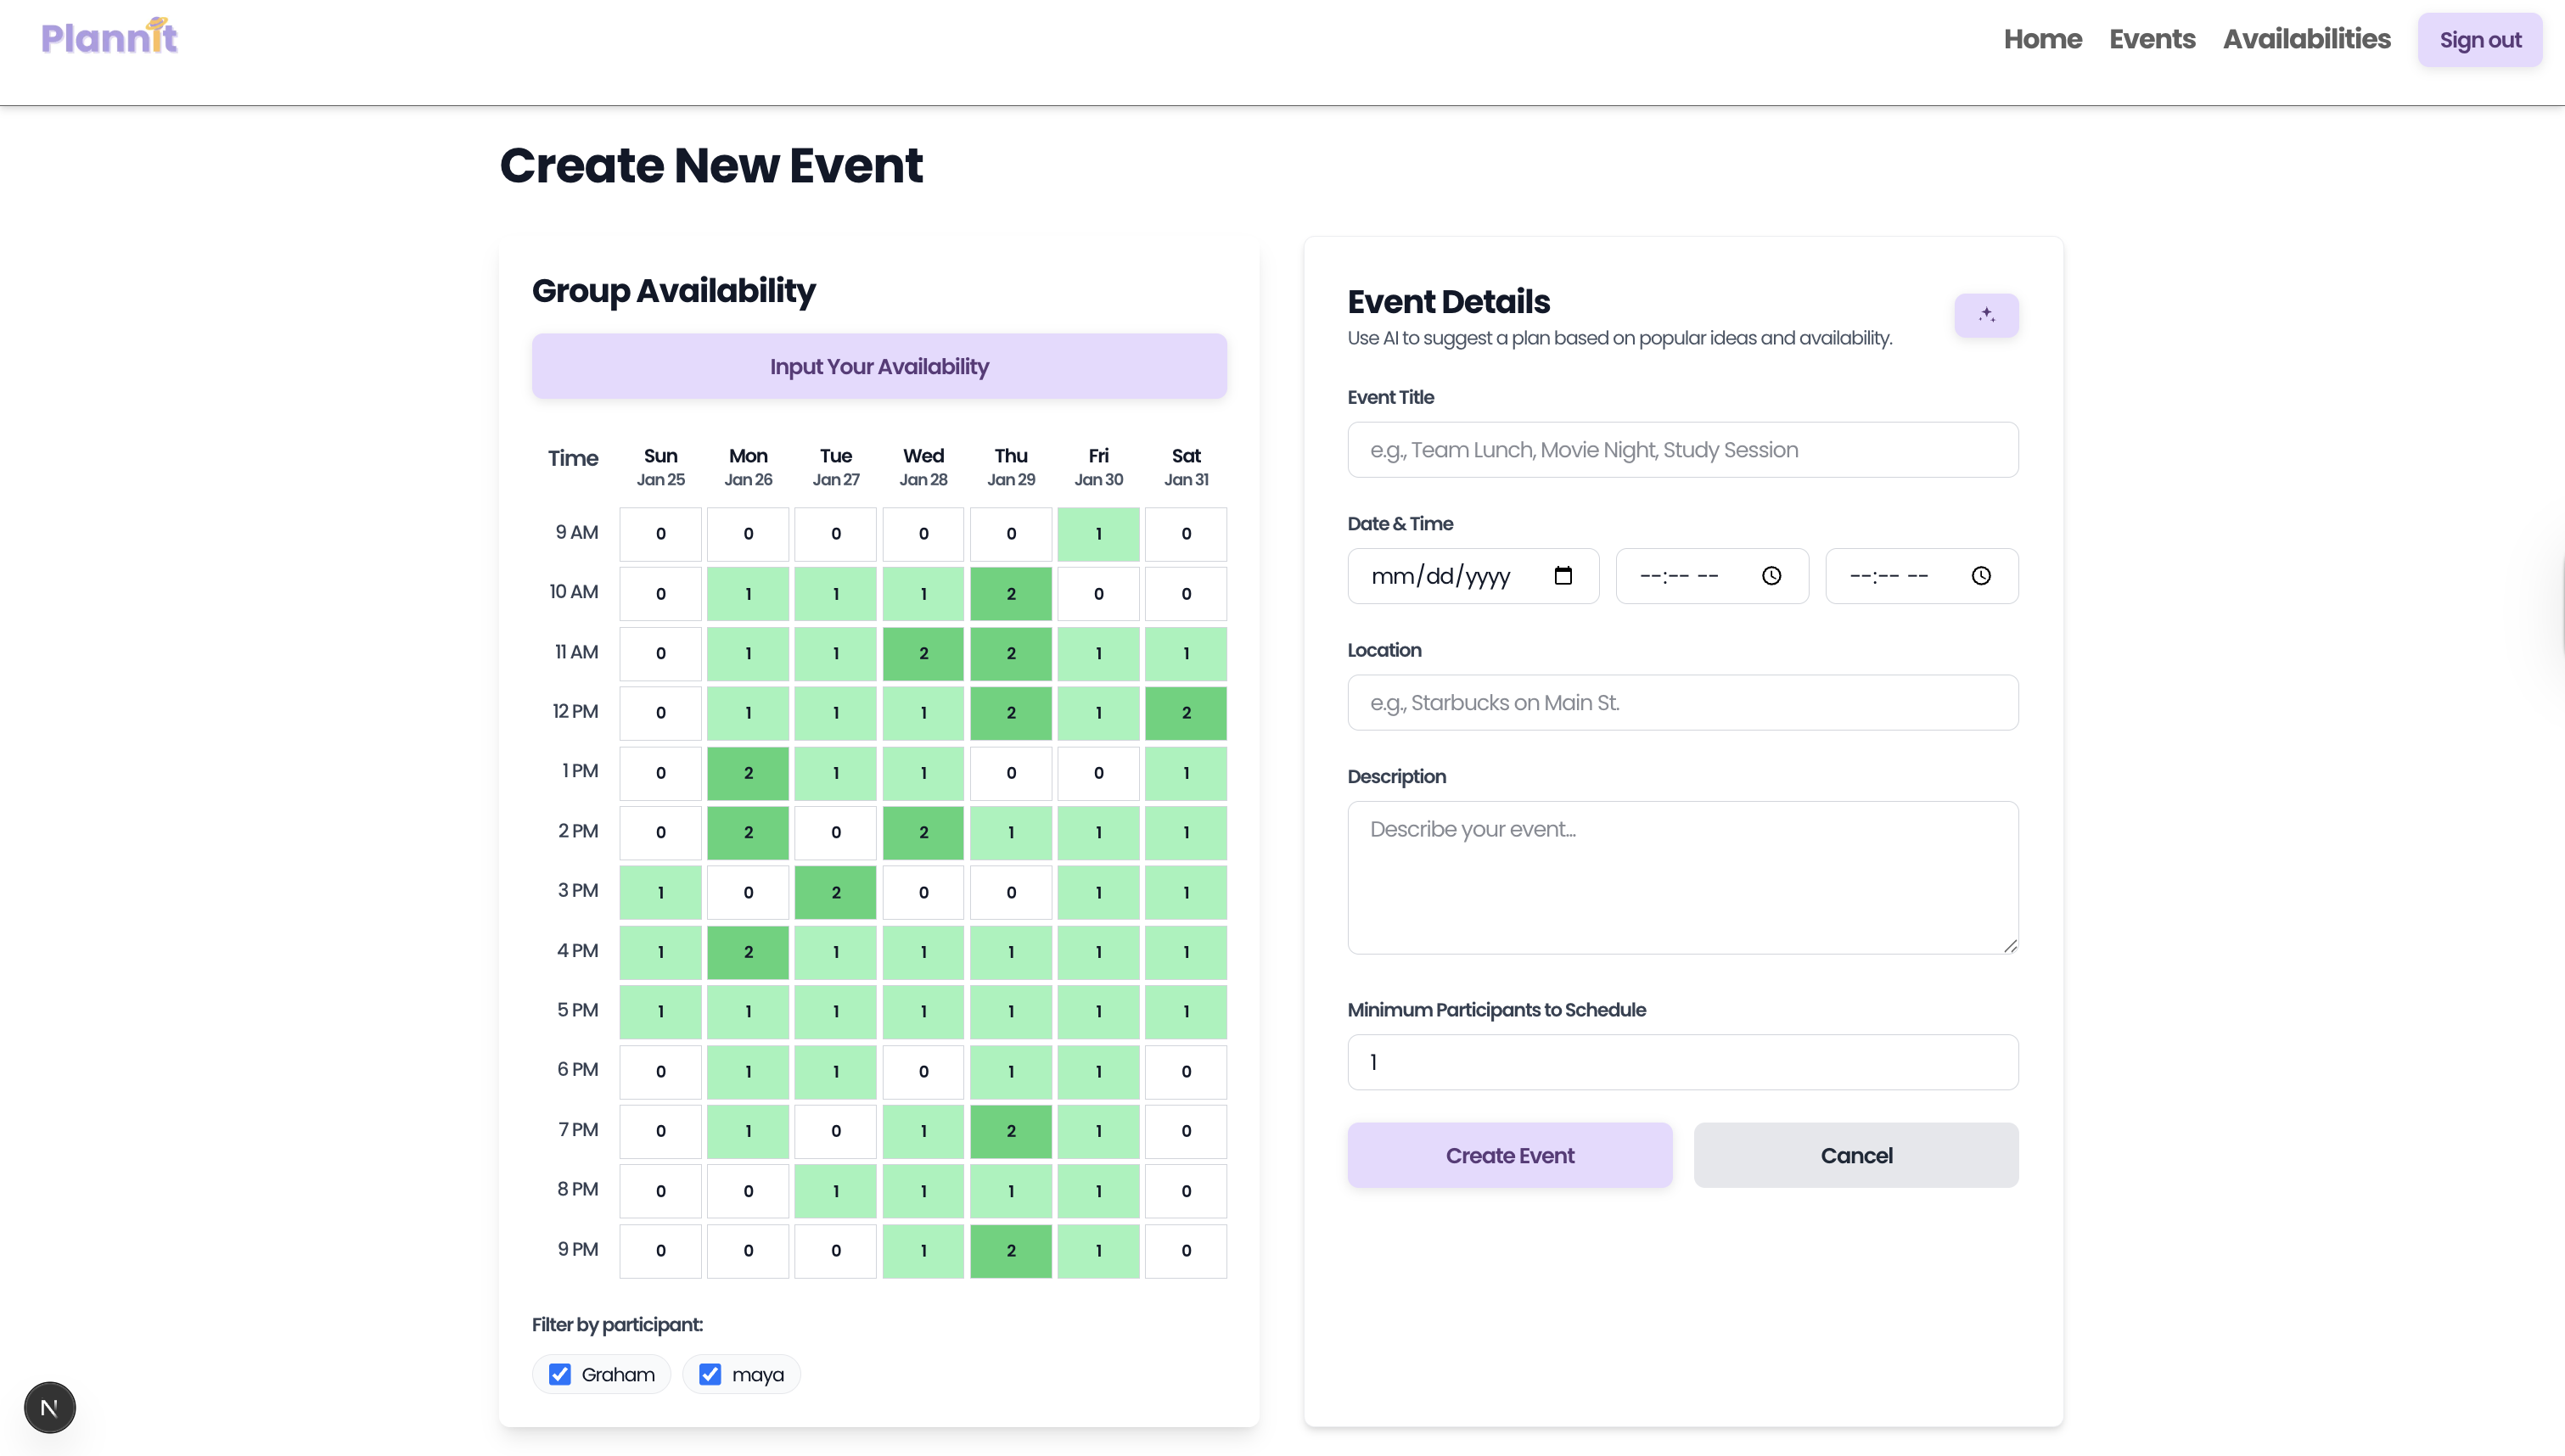Click the Description resize handle
2565x1456 pixels.
pyautogui.click(x=2010, y=945)
